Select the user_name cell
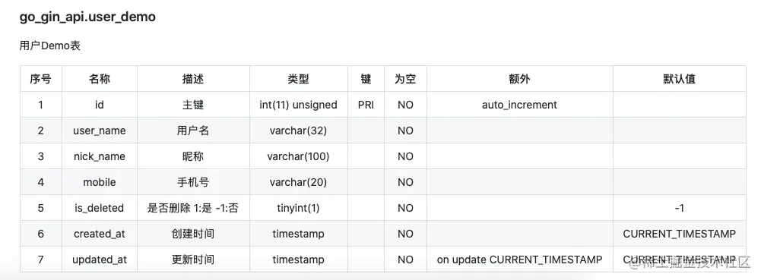 pyautogui.click(x=100, y=131)
